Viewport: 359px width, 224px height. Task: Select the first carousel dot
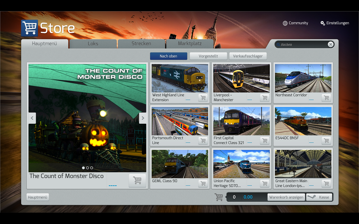click(83, 168)
